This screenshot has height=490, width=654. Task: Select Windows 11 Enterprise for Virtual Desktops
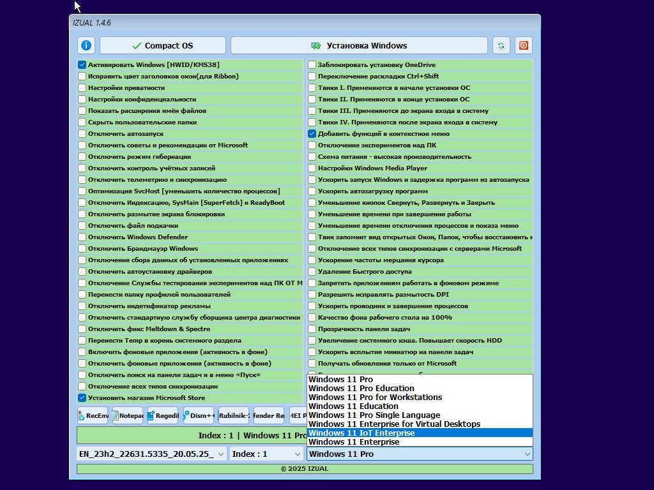click(420, 424)
